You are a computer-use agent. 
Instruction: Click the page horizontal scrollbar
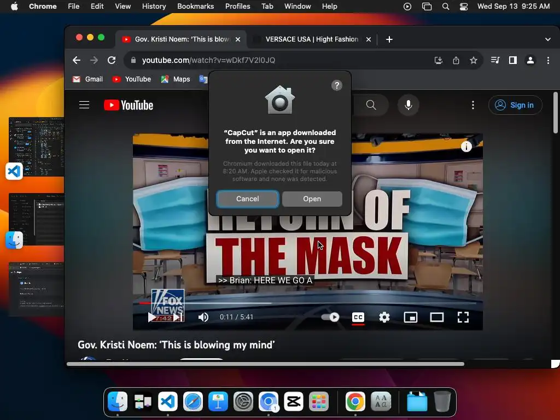(265, 364)
